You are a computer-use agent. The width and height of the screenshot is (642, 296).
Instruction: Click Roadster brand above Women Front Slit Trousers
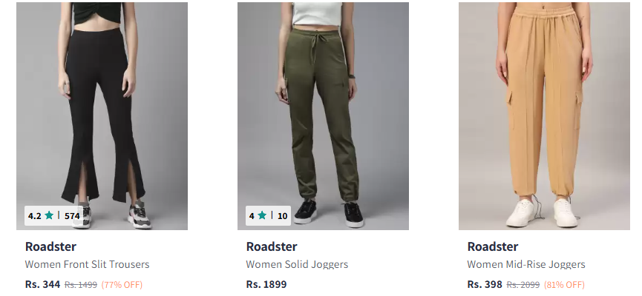click(50, 246)
